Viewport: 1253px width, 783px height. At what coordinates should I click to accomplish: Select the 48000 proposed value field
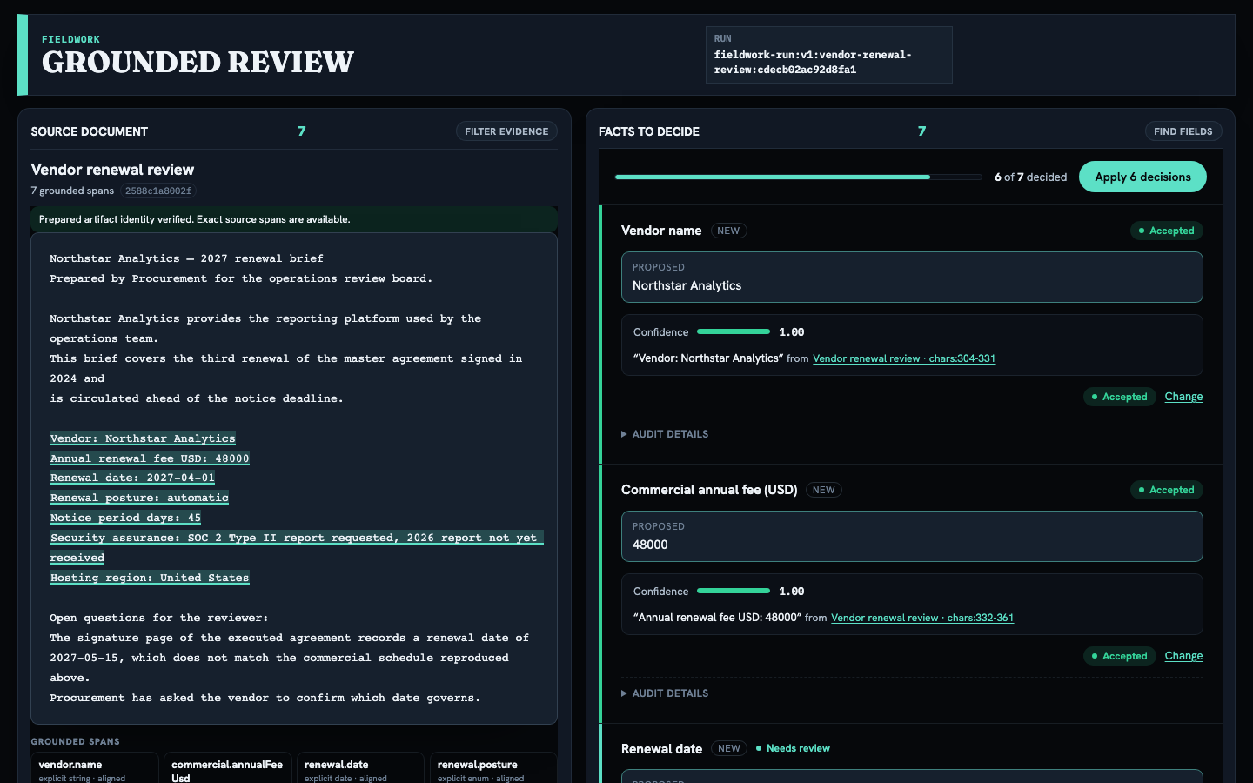click(912, 537)
